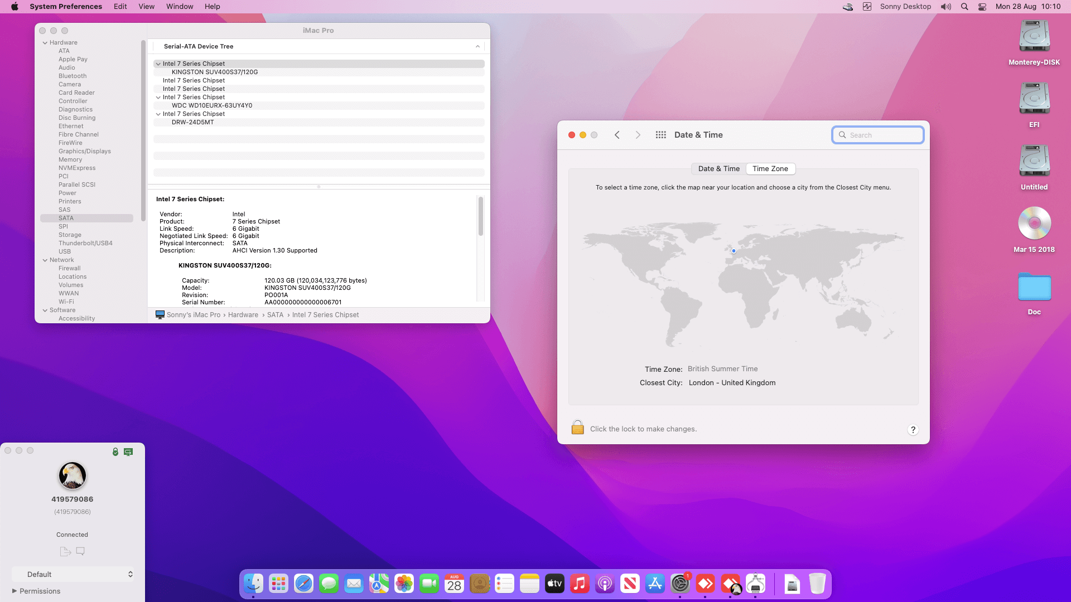Viewport: 1071px width, 602px height.
Task: Open Spotlight search in the menu bar
Action: (x=964, y=7)
